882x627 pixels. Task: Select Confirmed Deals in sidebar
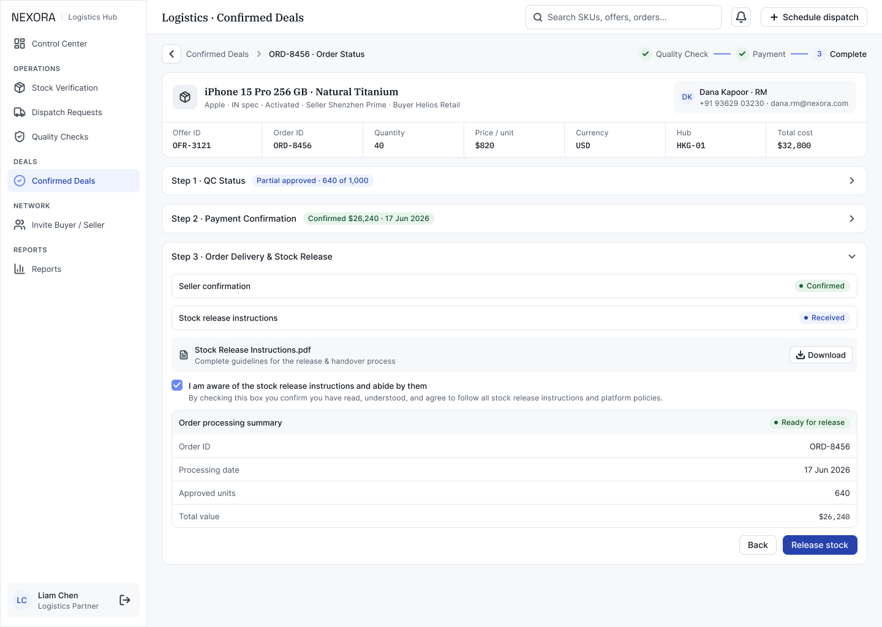pyautogui.click(x=73, y=181)
